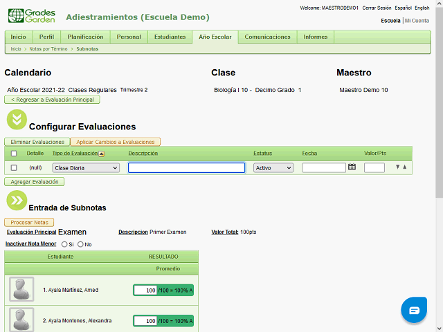Move evaluation row down with arrow
Viewport: 443px width, 332px height.
tap(397, 167)
